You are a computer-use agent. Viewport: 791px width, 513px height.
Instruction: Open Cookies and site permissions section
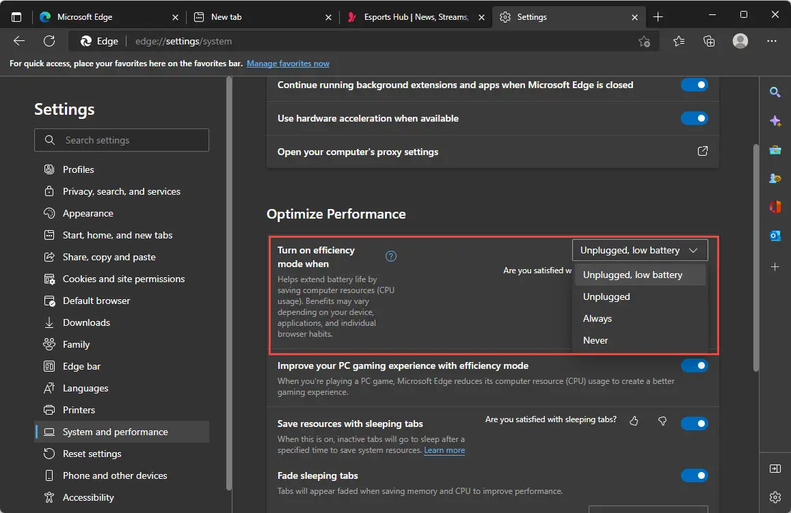click(122, 279)
